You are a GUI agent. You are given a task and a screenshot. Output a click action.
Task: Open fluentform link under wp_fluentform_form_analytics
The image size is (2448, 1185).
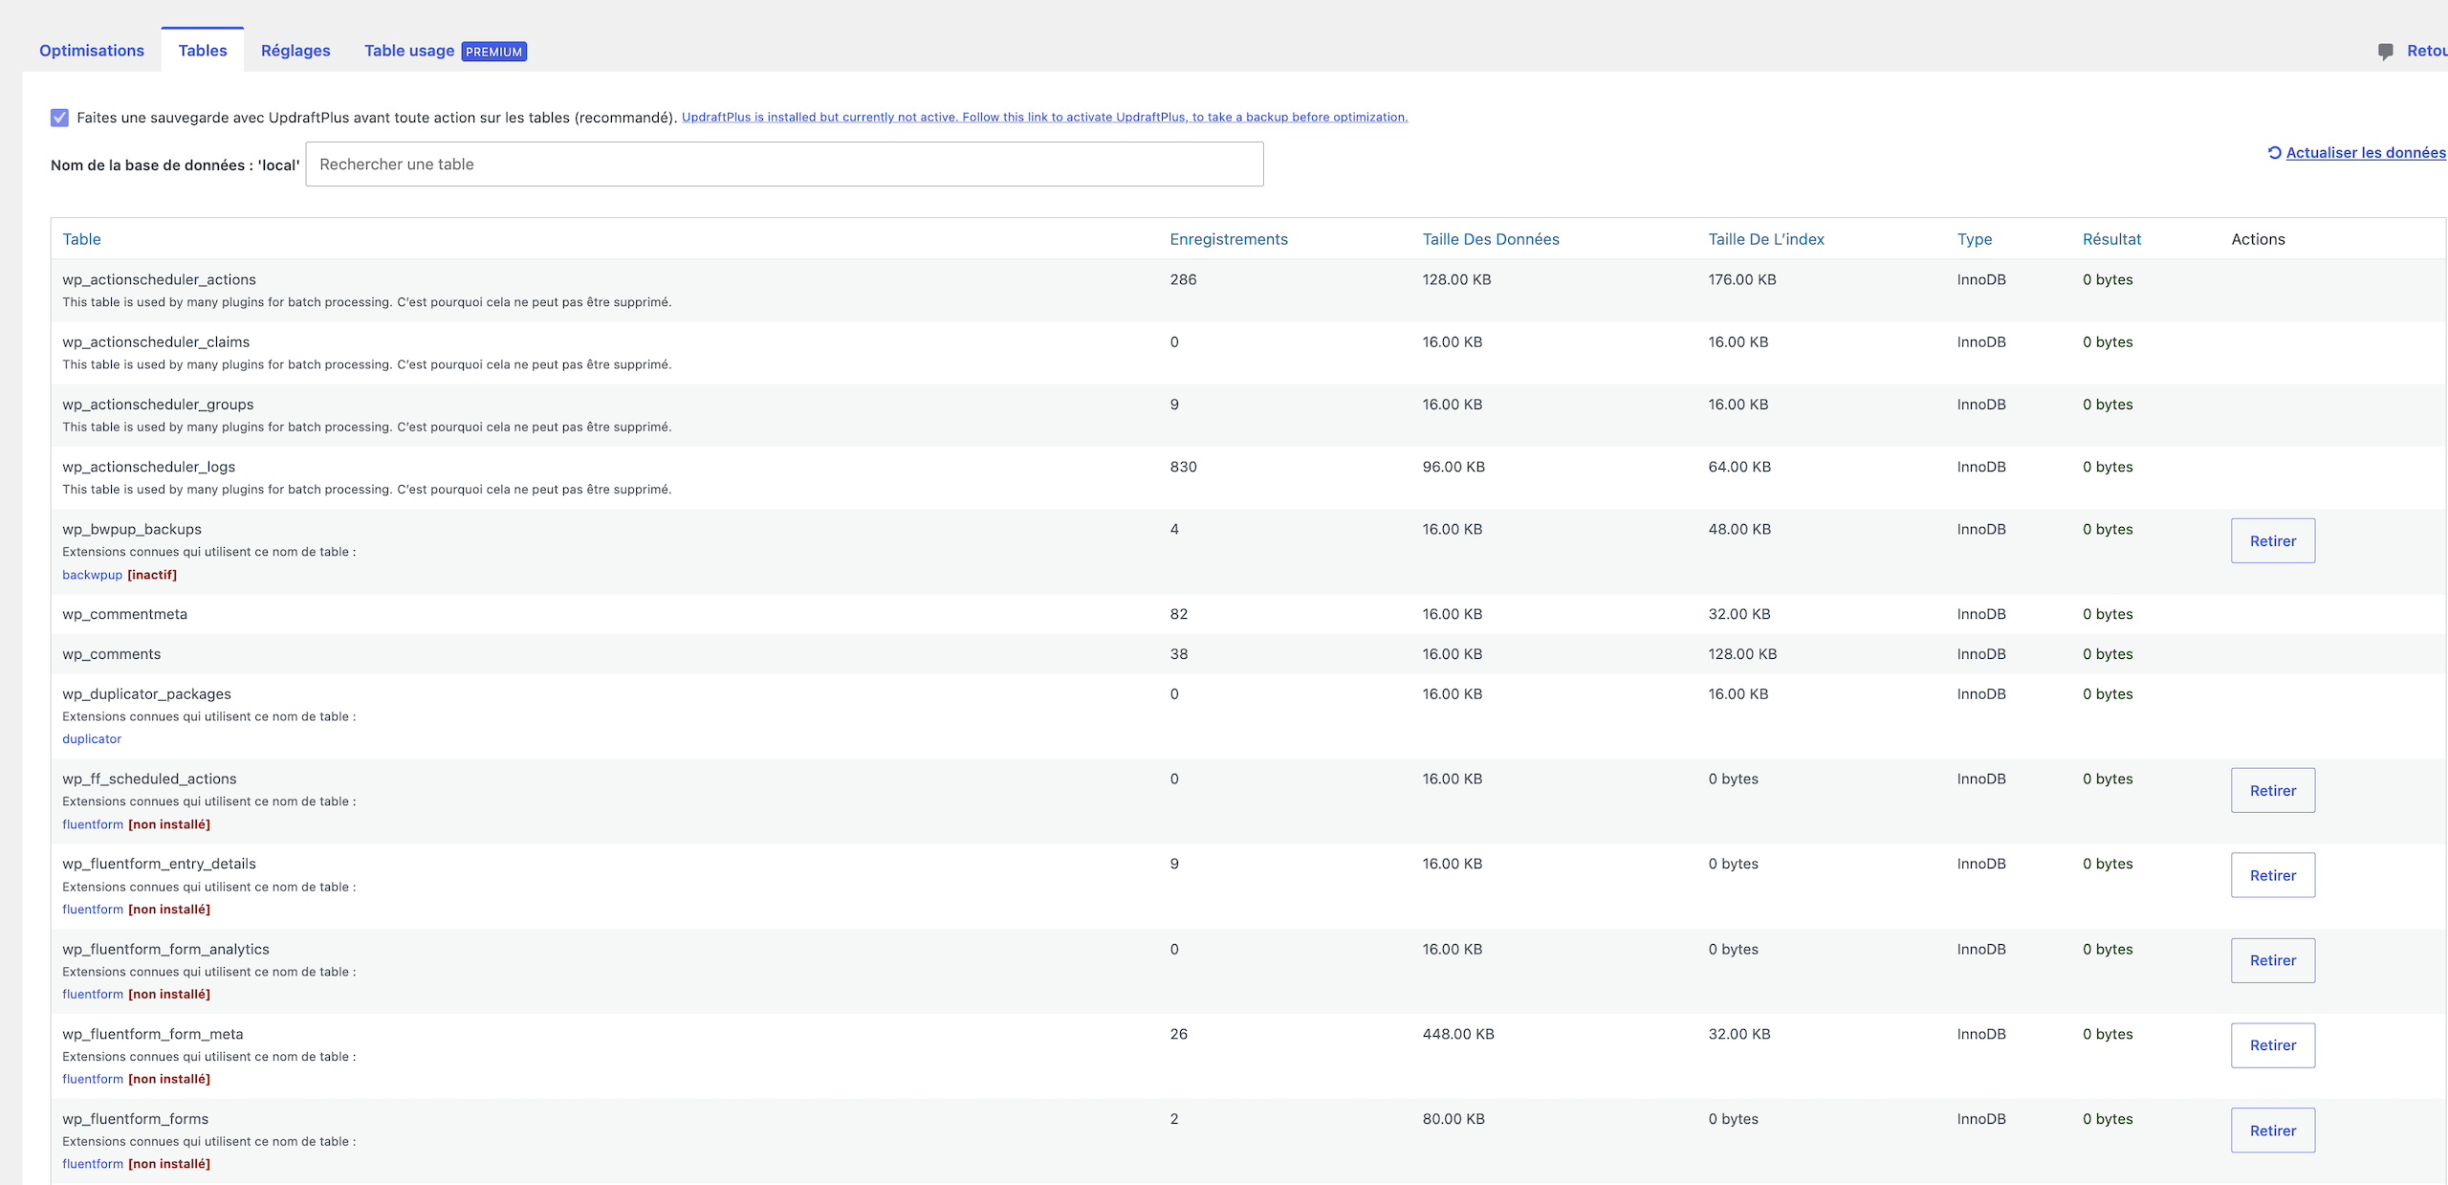[93, 995]
